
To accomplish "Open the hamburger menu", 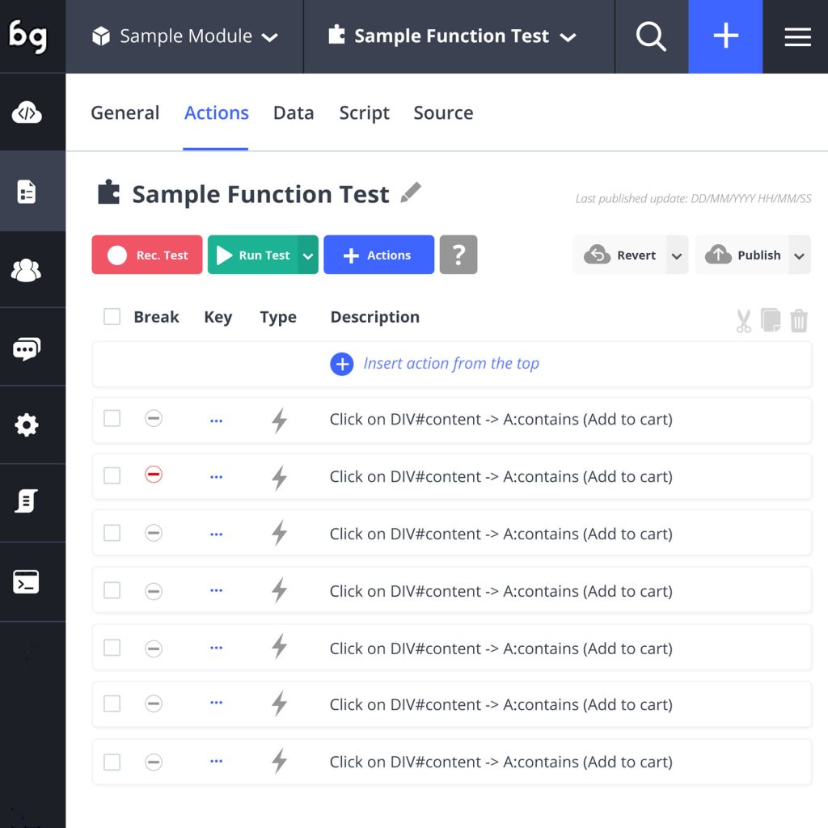I will click(x=797, y=36).
